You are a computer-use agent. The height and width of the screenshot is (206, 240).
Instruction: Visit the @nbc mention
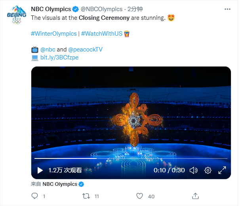(x=48, y=50)
